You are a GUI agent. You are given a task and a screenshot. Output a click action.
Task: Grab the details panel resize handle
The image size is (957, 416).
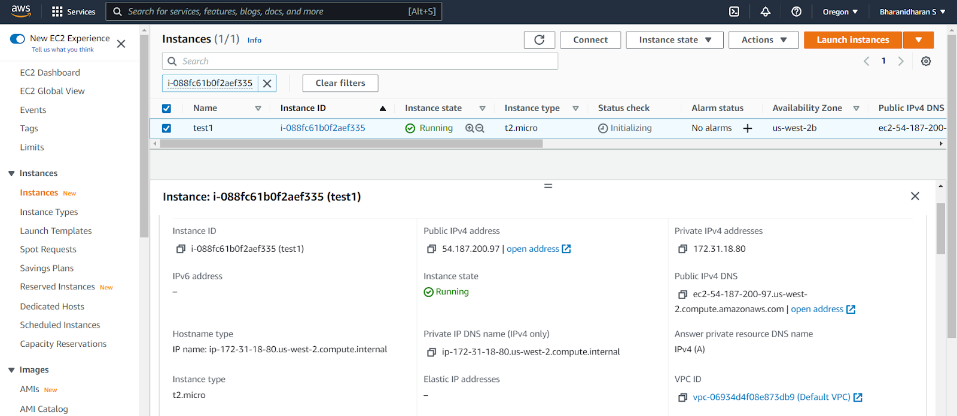point(548,186)
